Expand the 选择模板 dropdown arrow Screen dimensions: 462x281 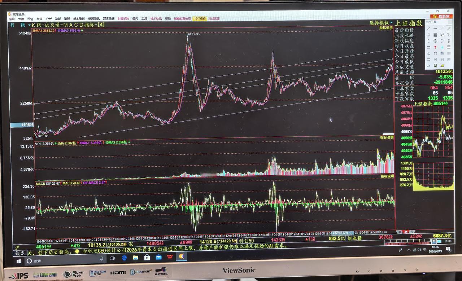point(391,23)
